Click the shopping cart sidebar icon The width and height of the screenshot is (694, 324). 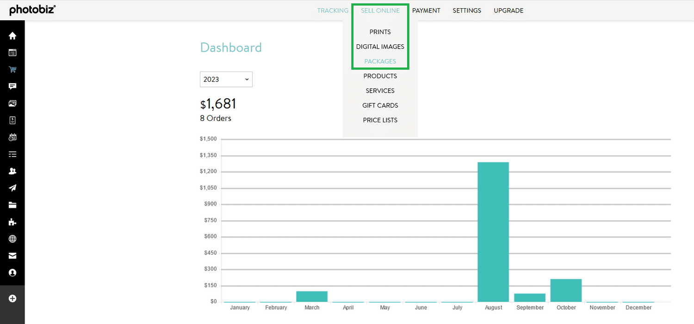pos(12,70)
